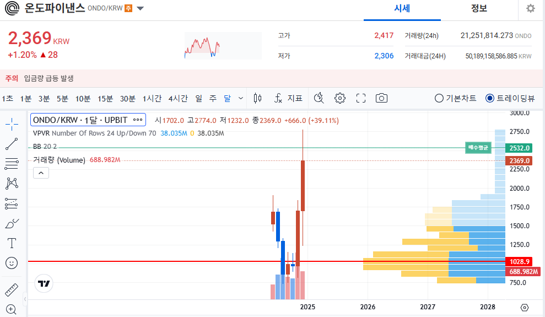Open the emoji sticker tool
Screen dimensions: 545x317
(x=12, y=263)
